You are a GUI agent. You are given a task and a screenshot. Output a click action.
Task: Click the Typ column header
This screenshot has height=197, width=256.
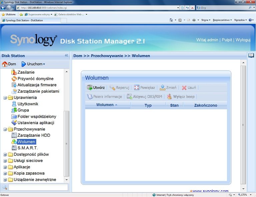pos(148,105)
